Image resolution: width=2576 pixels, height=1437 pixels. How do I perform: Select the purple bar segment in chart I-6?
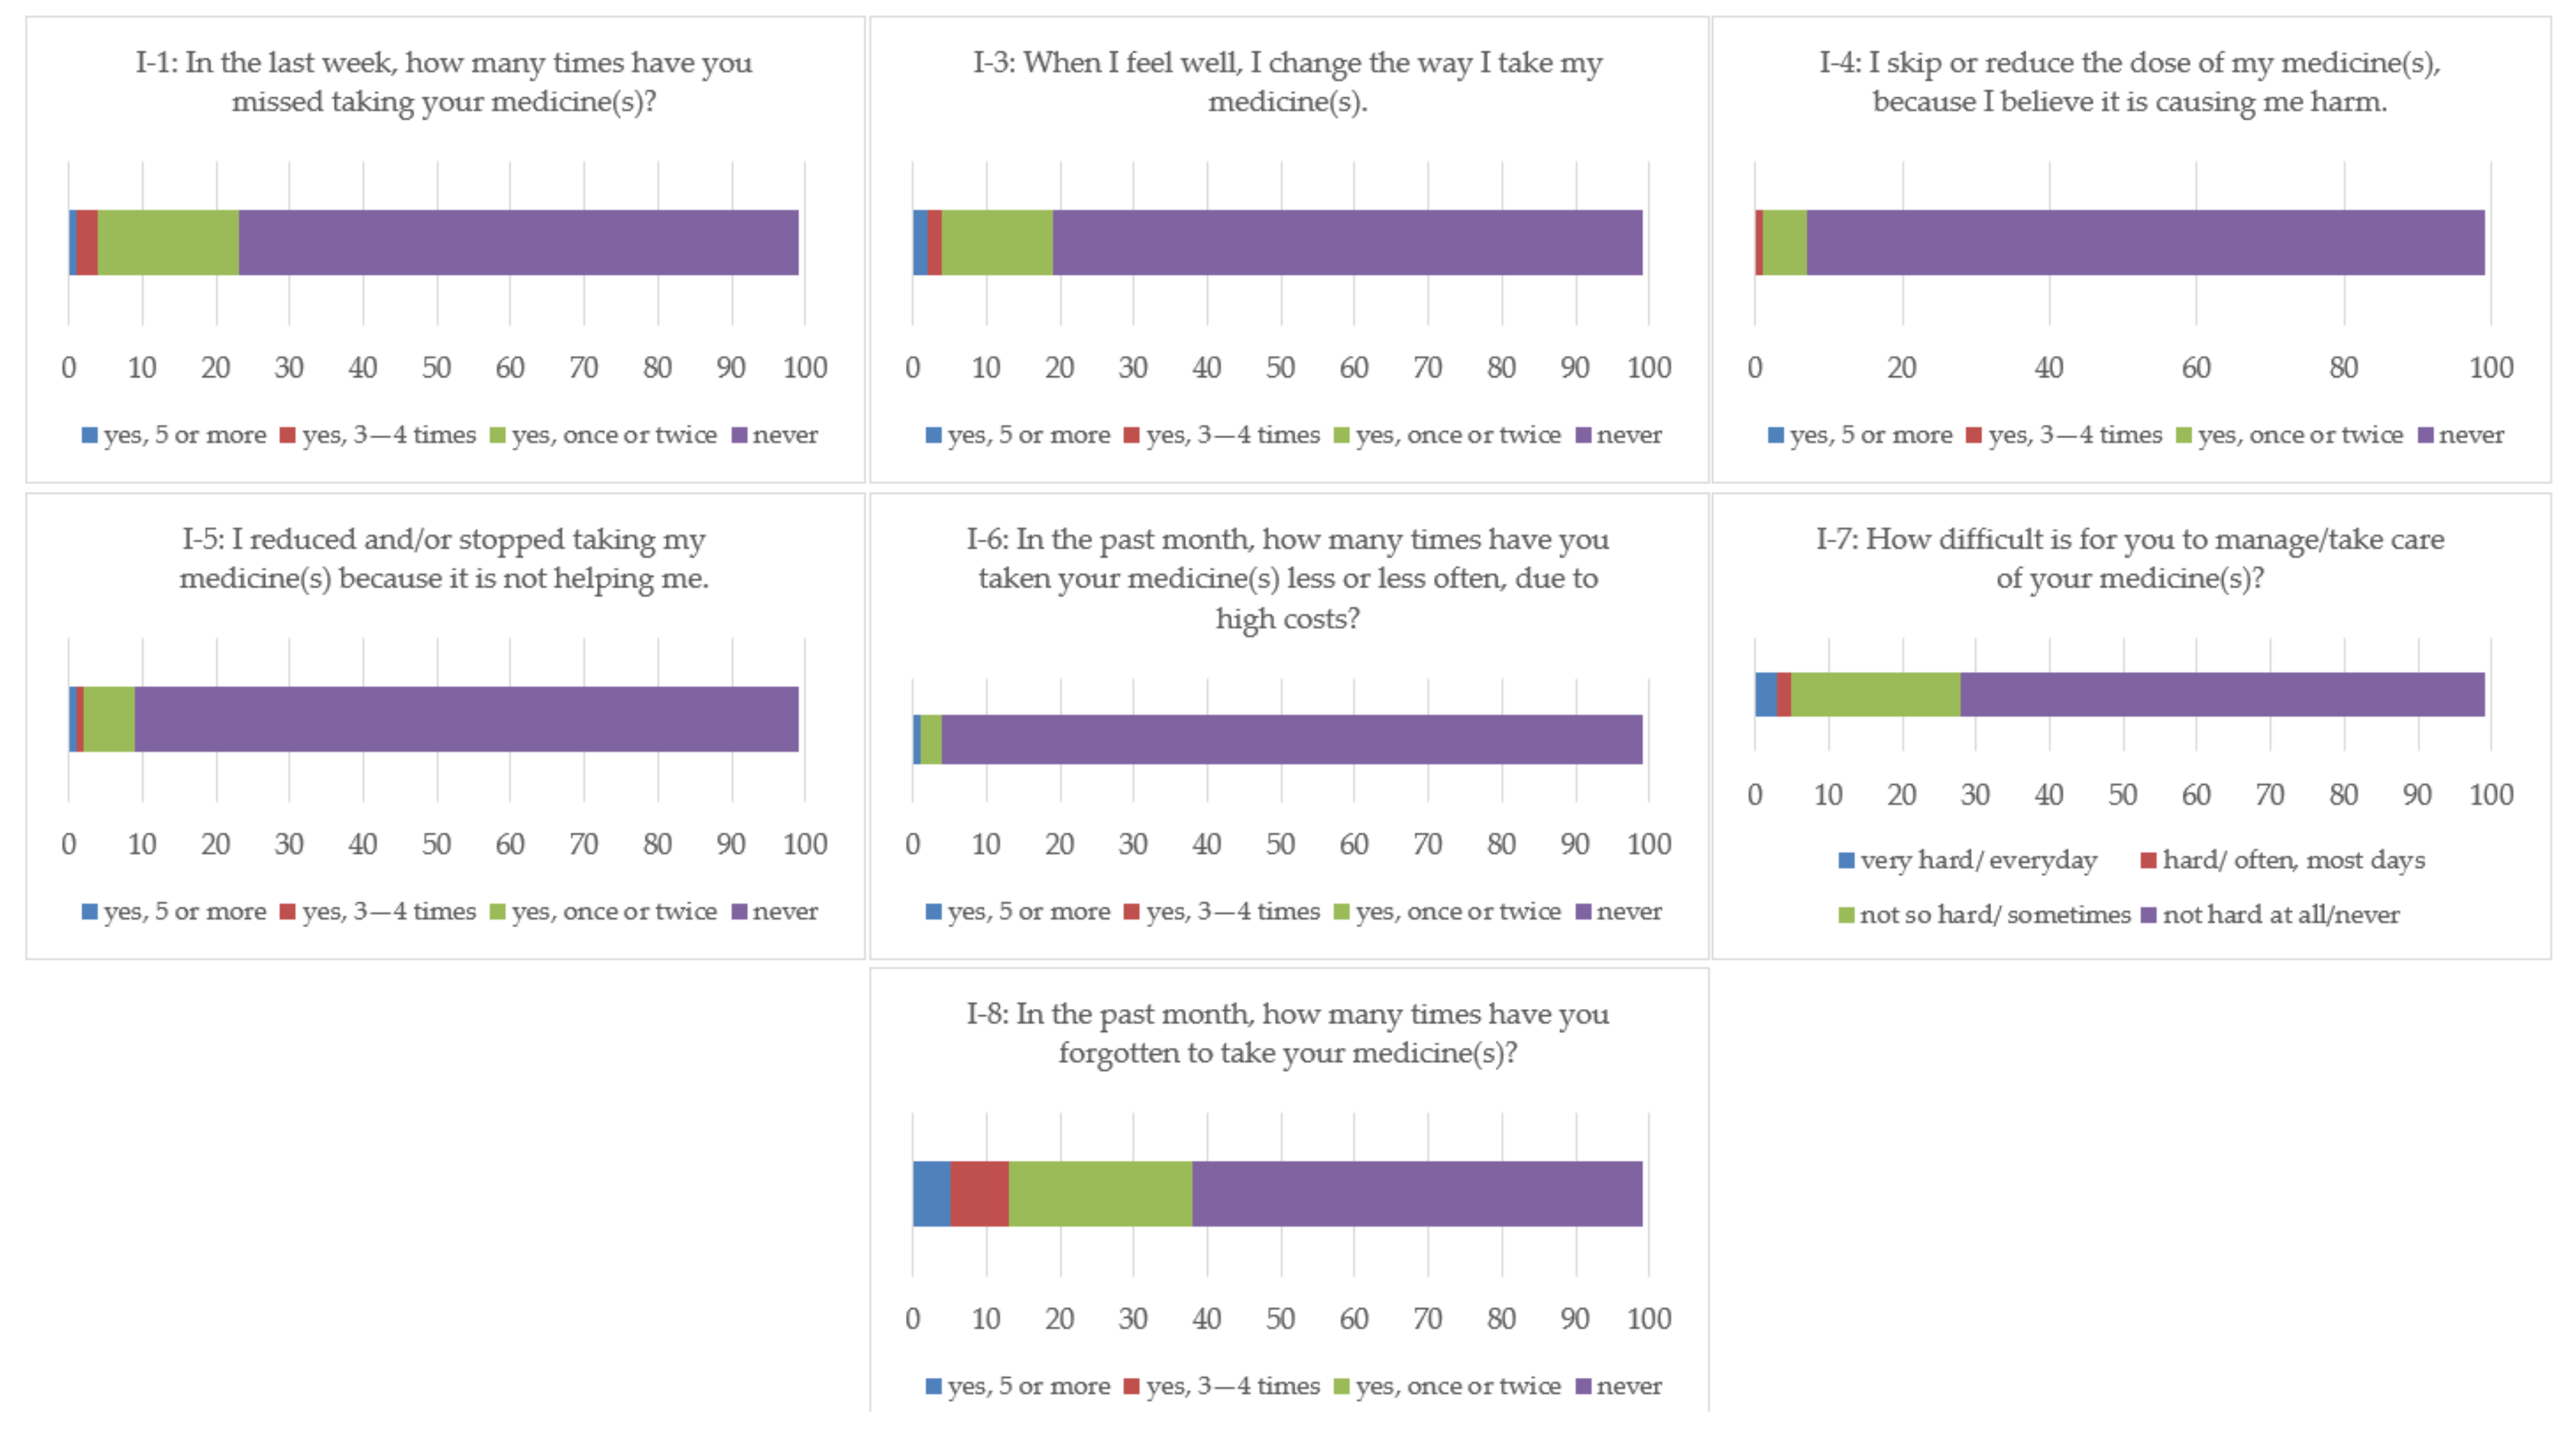point(1291,739)
